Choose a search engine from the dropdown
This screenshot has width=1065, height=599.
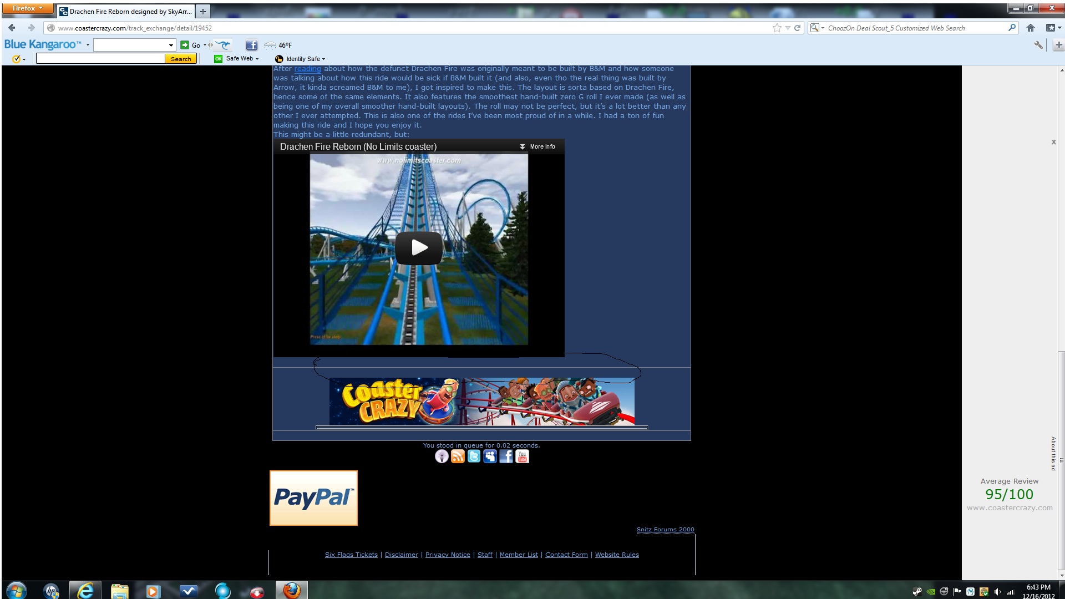tap(816, 28)
